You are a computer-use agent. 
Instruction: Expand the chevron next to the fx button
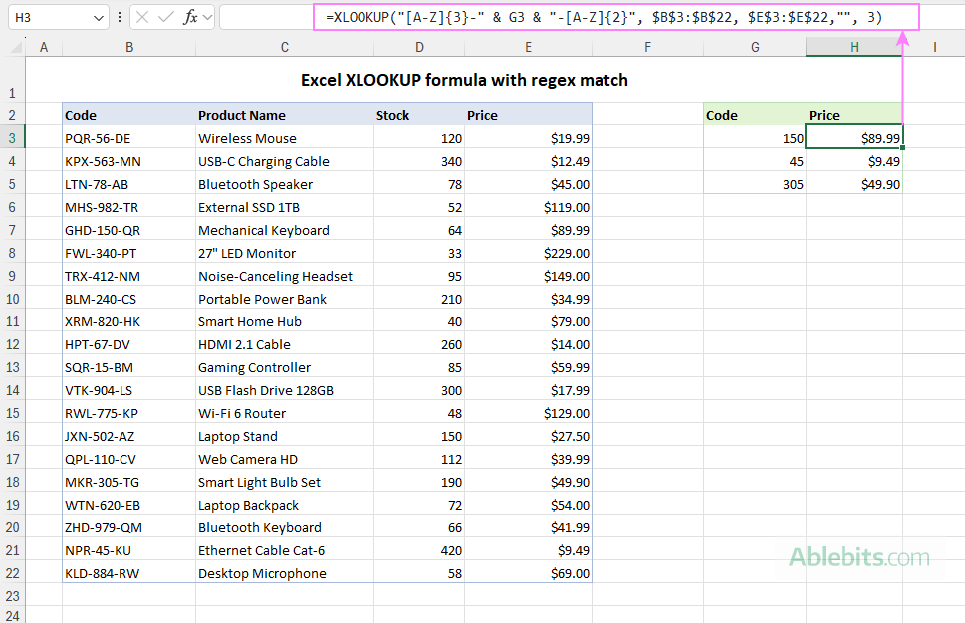coord(207,17)
